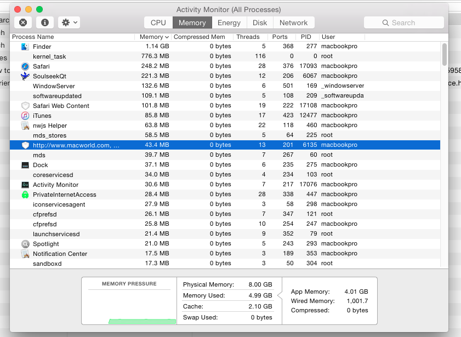The height and width of the screenshot is (337, 461).
Task: Sort by Threads column header
Action: pos(251,37)
